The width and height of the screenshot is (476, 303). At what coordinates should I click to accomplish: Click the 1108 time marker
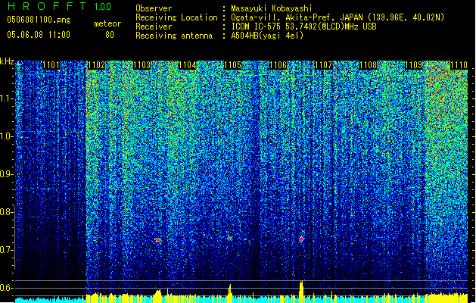tap(369, 65)
